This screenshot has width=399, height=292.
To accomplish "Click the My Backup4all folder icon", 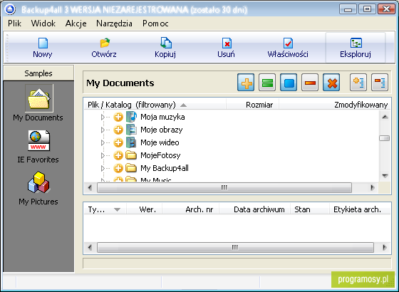I will [131, 168].
